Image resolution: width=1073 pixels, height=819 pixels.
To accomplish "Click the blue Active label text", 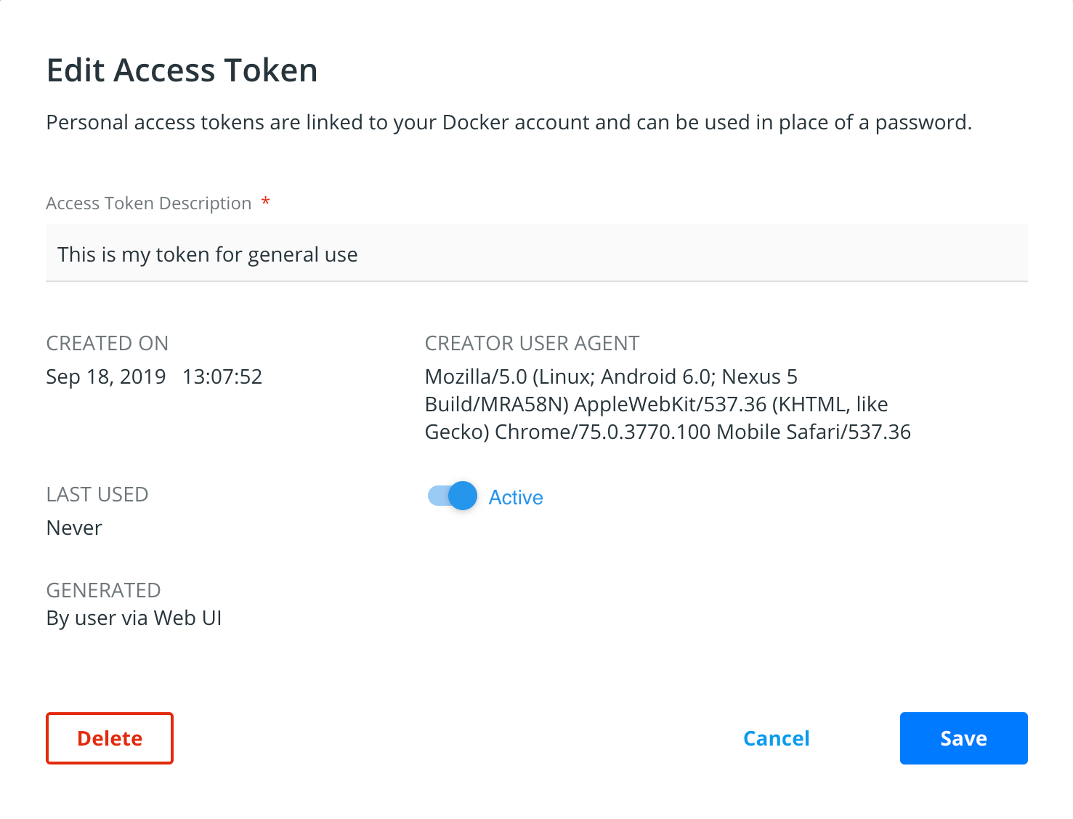I will (516, 497).
